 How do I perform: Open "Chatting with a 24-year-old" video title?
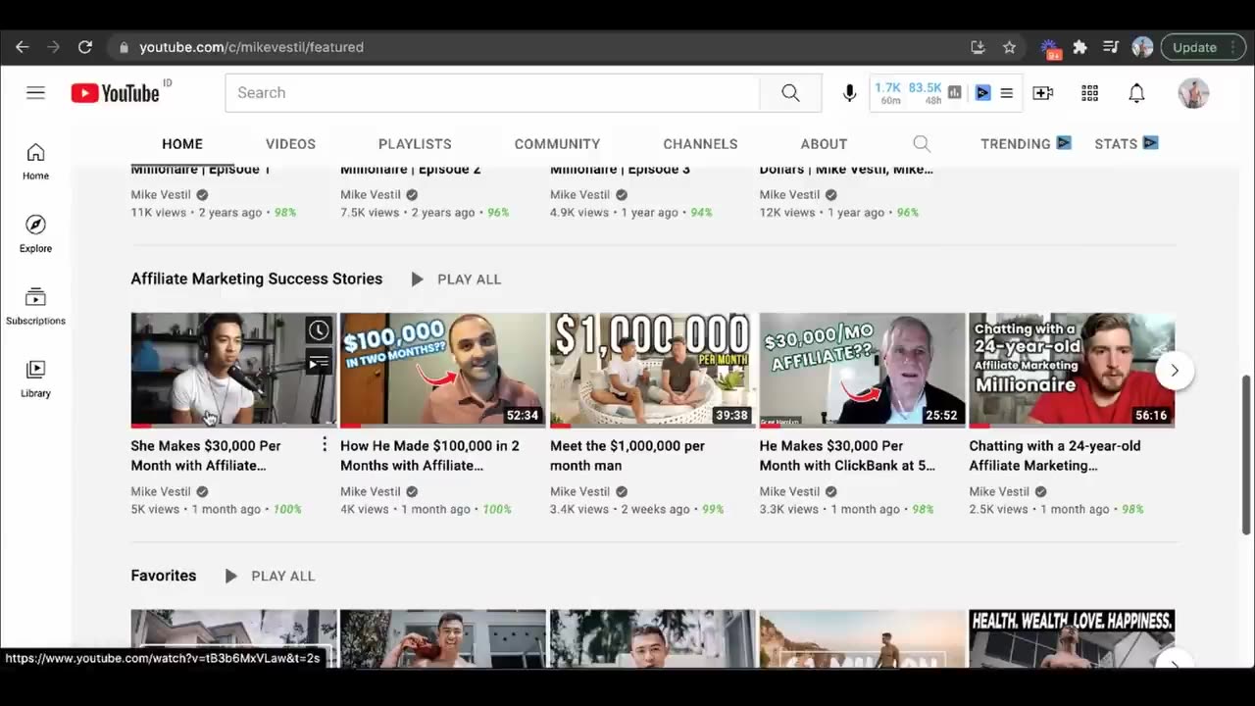pyautogui.click(x=1055, y=456)
